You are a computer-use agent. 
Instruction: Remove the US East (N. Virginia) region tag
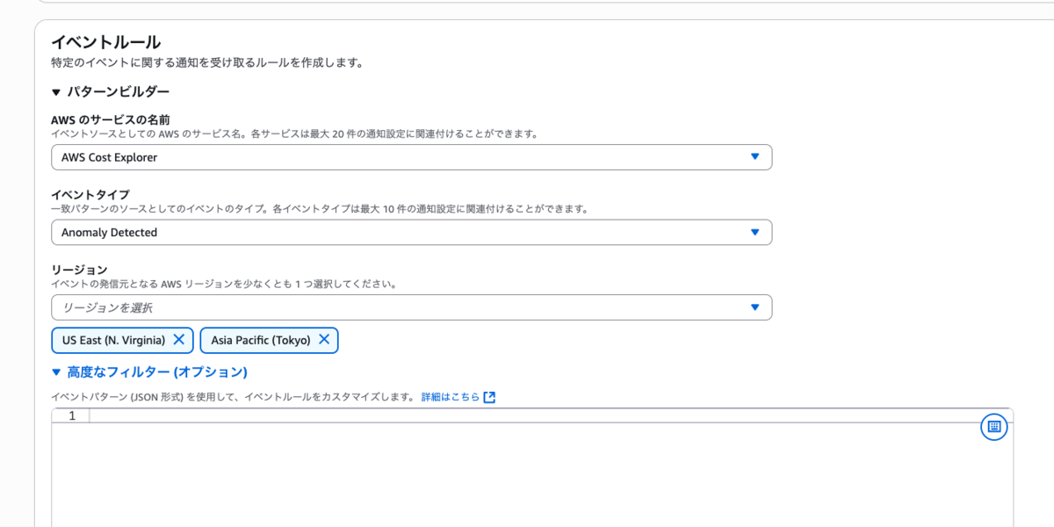click(x=179, y=340)
